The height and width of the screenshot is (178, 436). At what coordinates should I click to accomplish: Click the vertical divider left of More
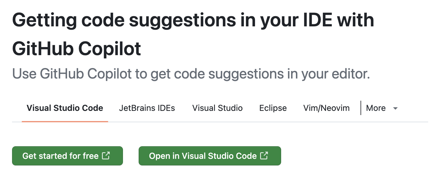(x=361, y=108)
